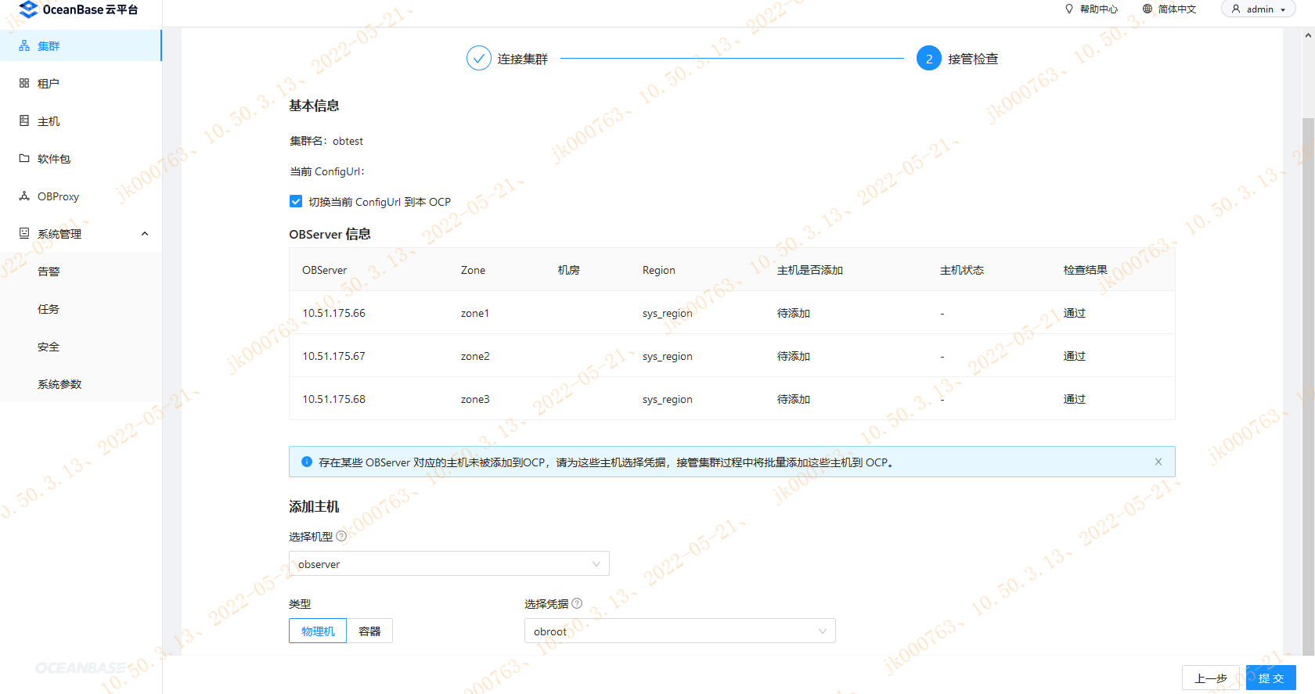Open the 任务 submenu item
The height and width of the screenshot is (694, 1315).
click(x=81, y=308)
